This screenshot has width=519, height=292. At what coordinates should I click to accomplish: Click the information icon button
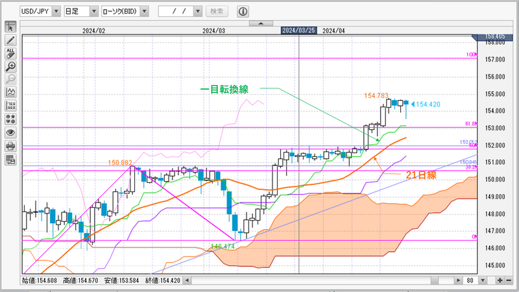[x=243, y=11]
